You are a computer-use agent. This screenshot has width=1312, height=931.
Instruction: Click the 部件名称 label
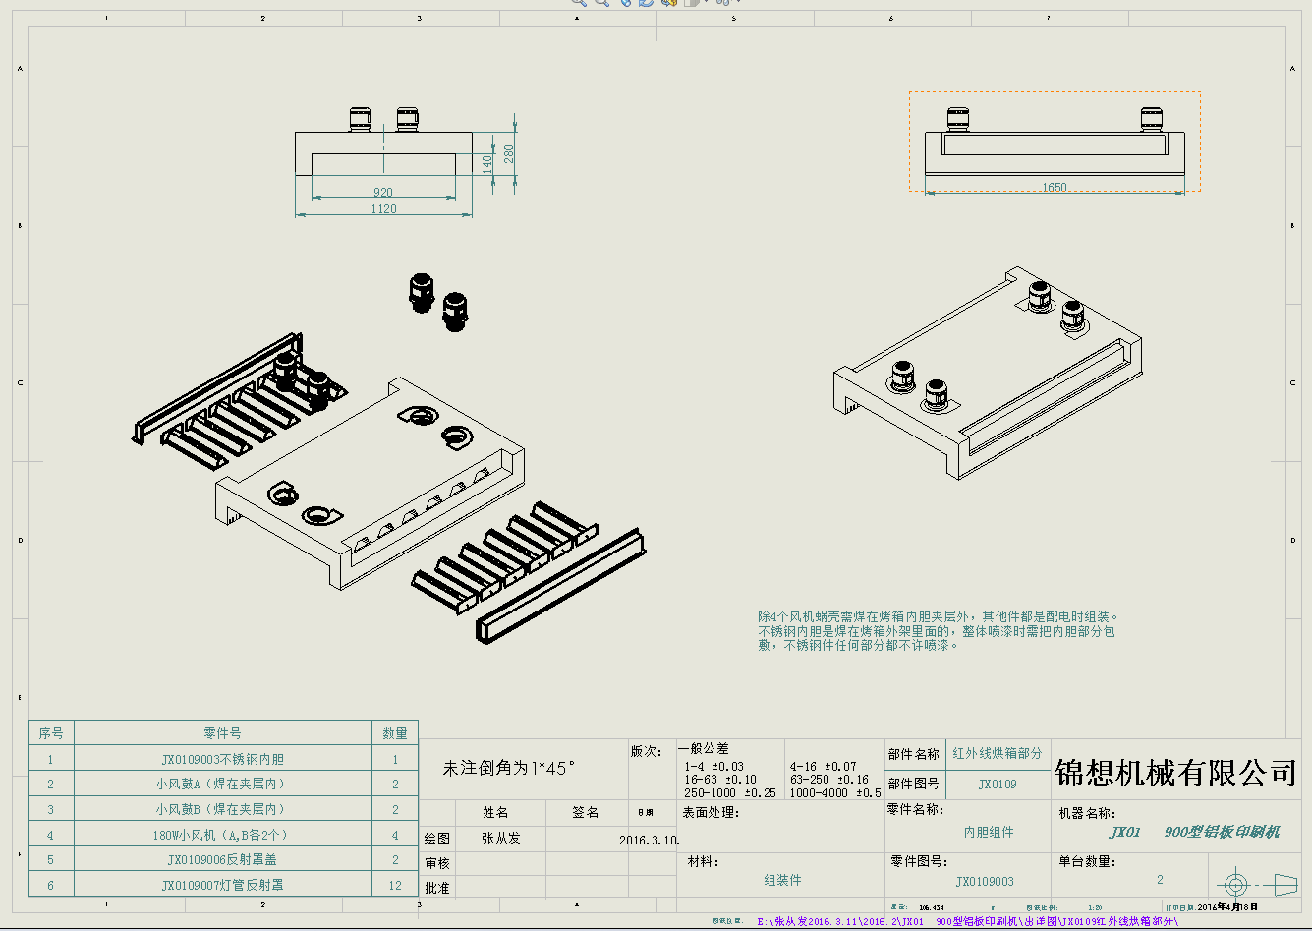click(x=914, y=754)
